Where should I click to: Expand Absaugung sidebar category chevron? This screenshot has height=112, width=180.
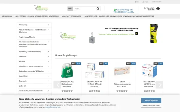(x=48, y=25)
